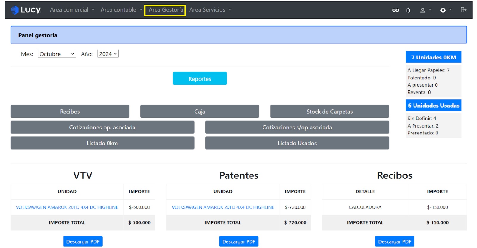Click the Patentes section heading
Screen dimensions: 477x248
(x=239, y=175)
